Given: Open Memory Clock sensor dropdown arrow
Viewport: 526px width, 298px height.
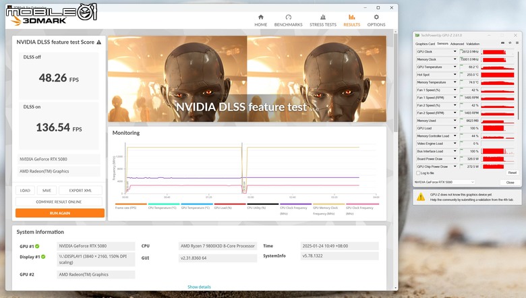Looking at the screenshot, I should pyautogui.click(x=455, y=59).
